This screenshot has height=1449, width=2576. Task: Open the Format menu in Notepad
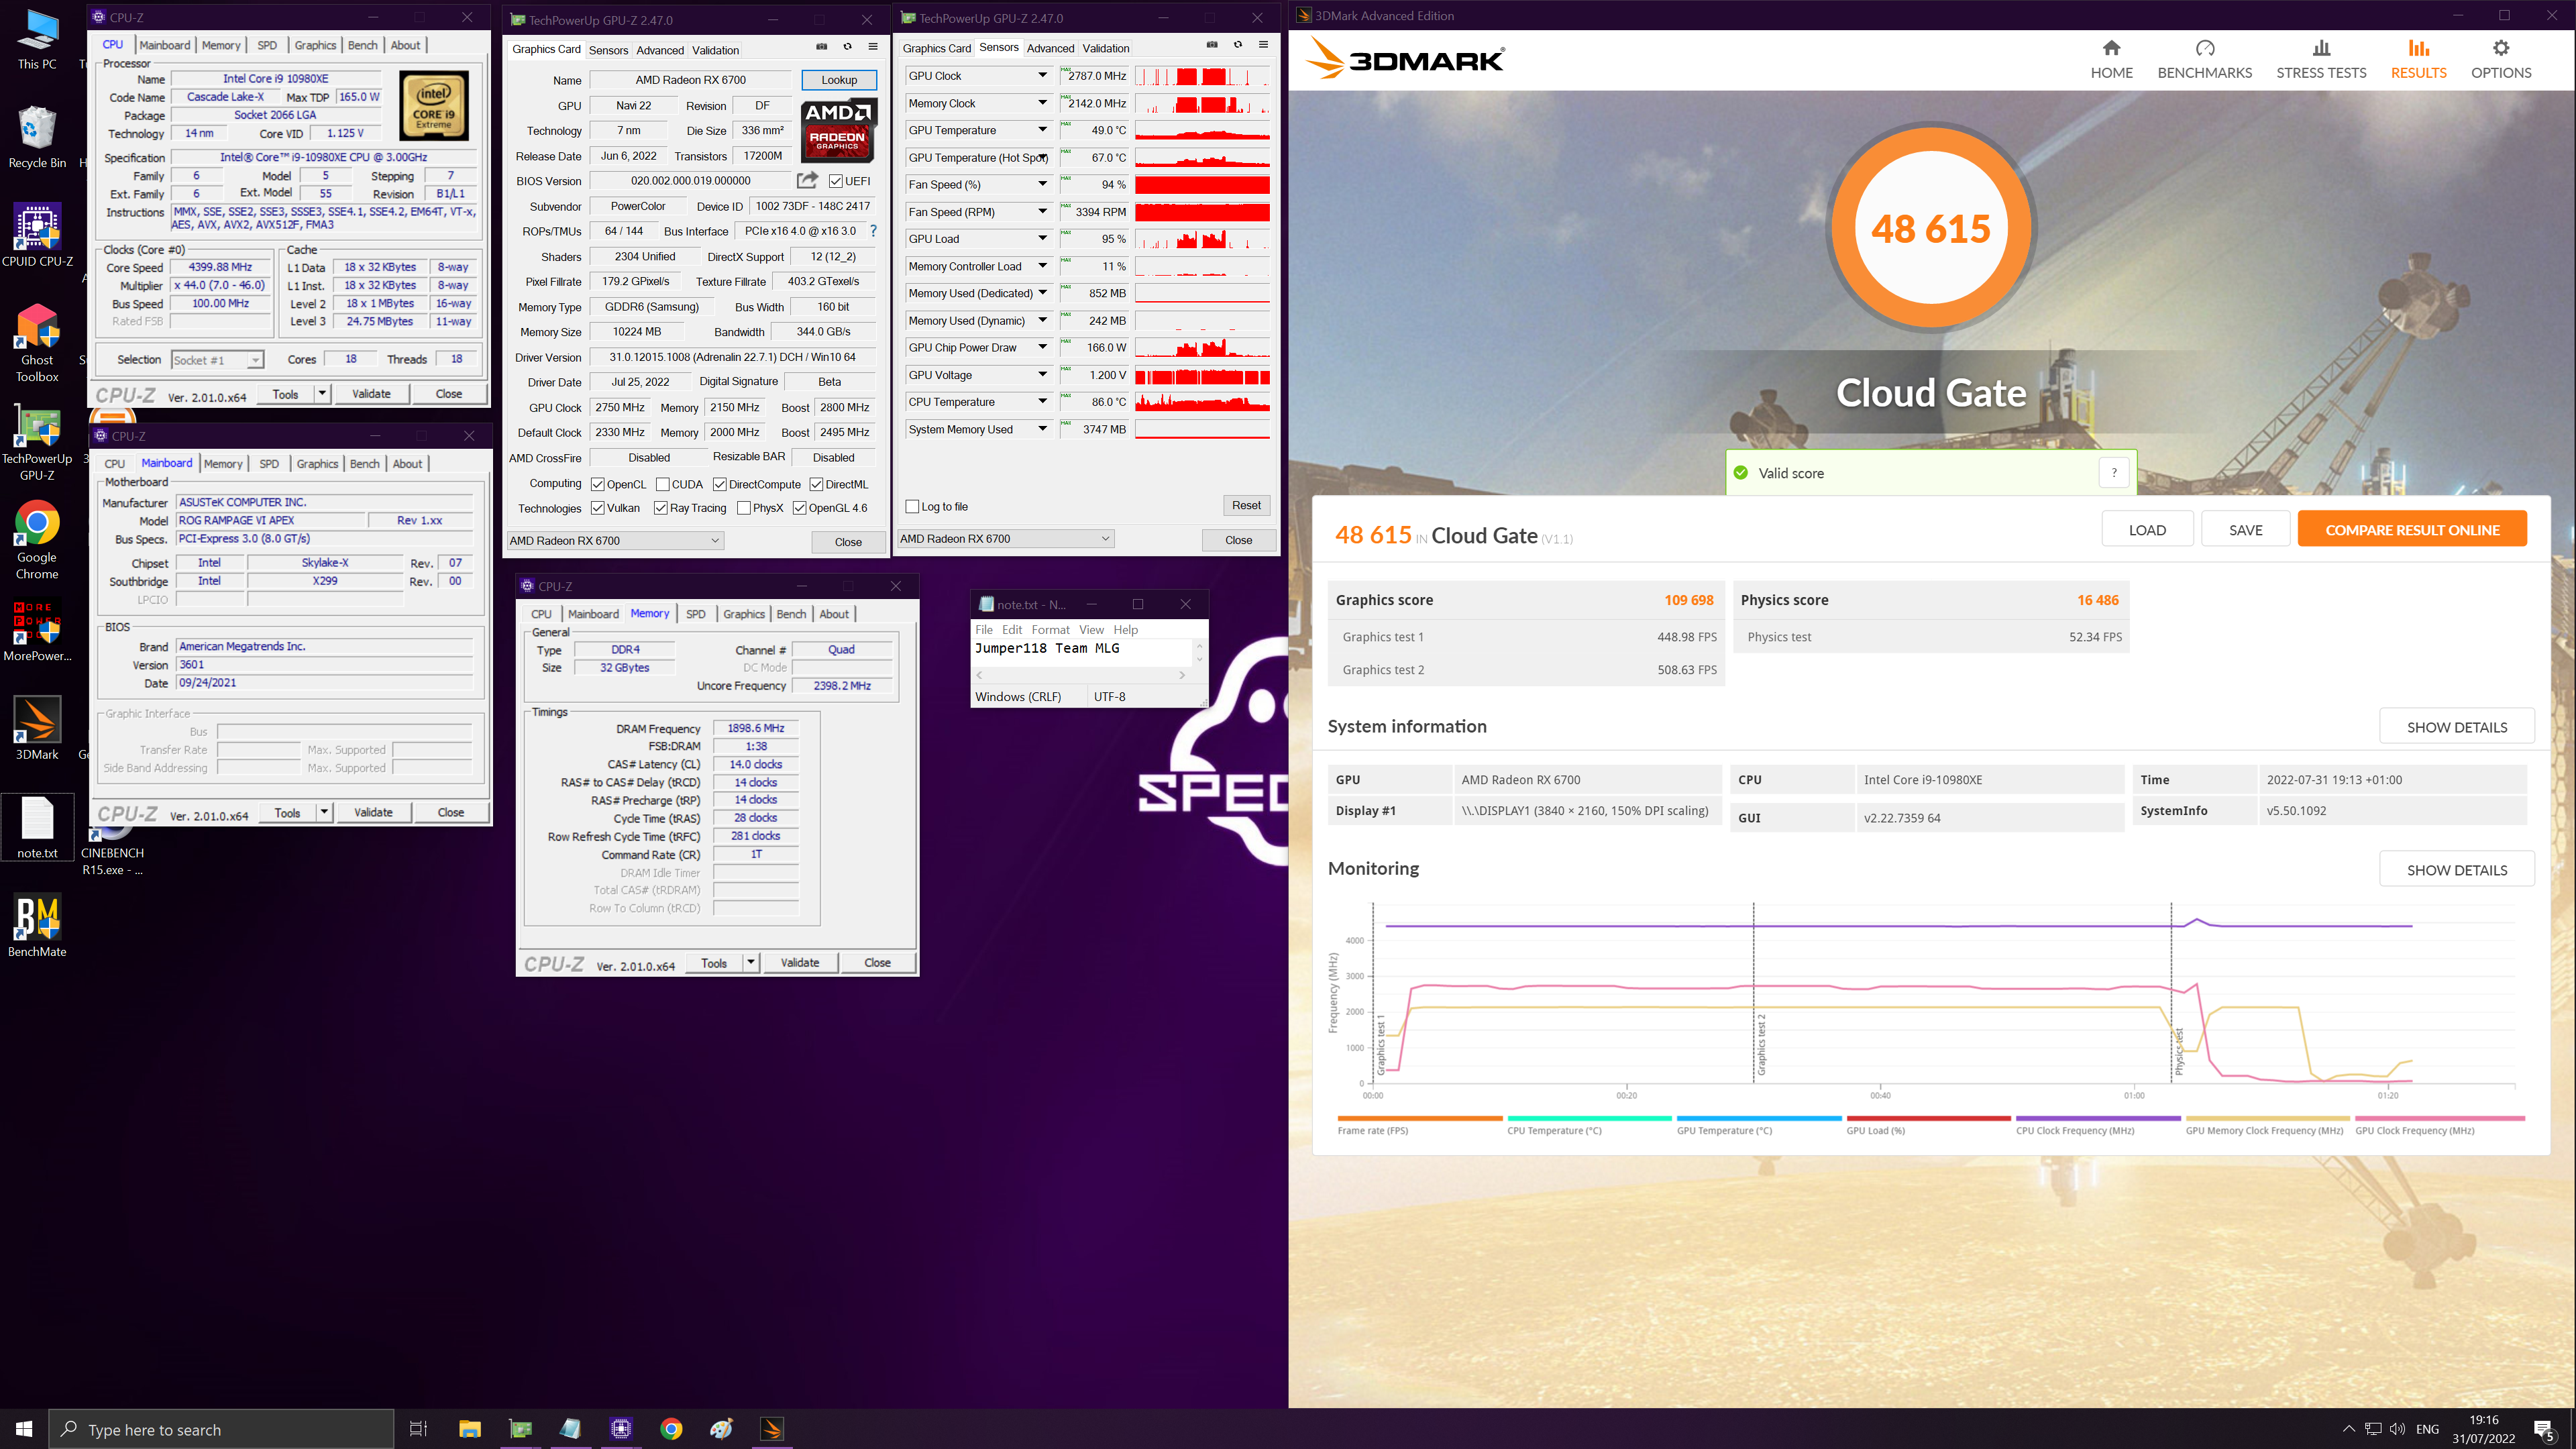coord(1050,630)
